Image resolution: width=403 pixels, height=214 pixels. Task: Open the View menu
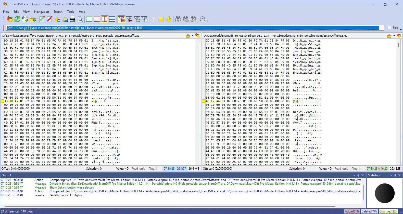(26, 12)
